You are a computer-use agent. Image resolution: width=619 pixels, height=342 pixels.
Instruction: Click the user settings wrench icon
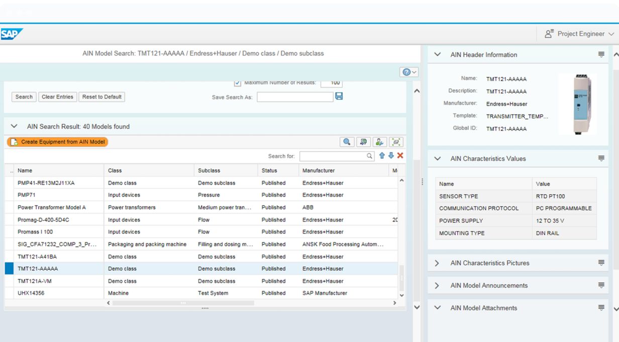click(380, 142)
